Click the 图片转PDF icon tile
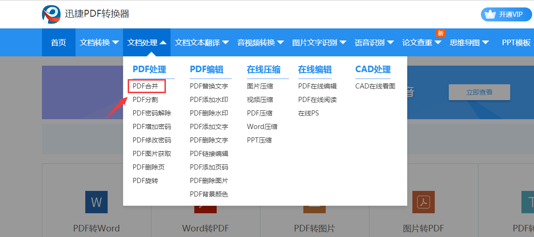The image size is (534, 237). tap(423, 202)
